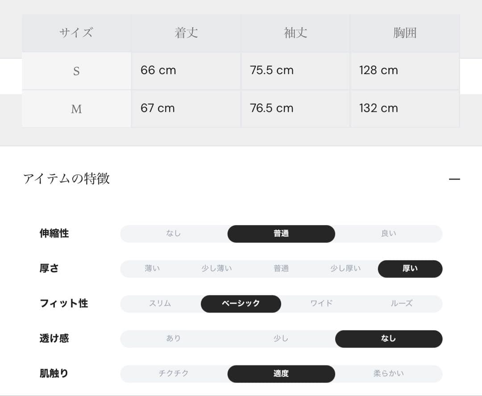Select ワイド fit option

tap(321, 304)
